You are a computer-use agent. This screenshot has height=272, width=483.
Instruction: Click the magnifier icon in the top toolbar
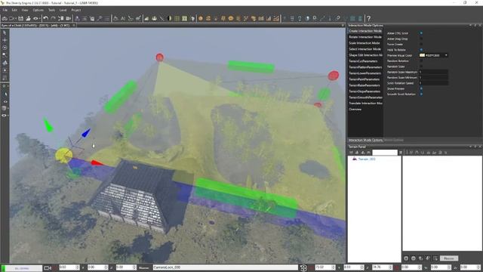click(x=100, y=18)
